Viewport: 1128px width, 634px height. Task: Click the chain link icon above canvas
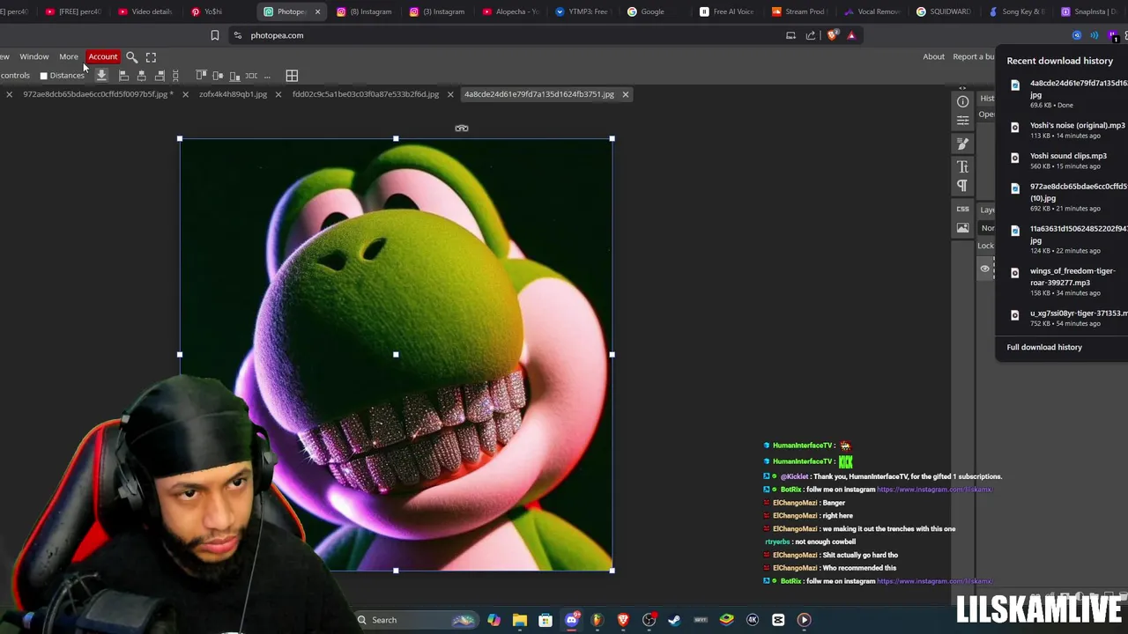coord(461,129)
